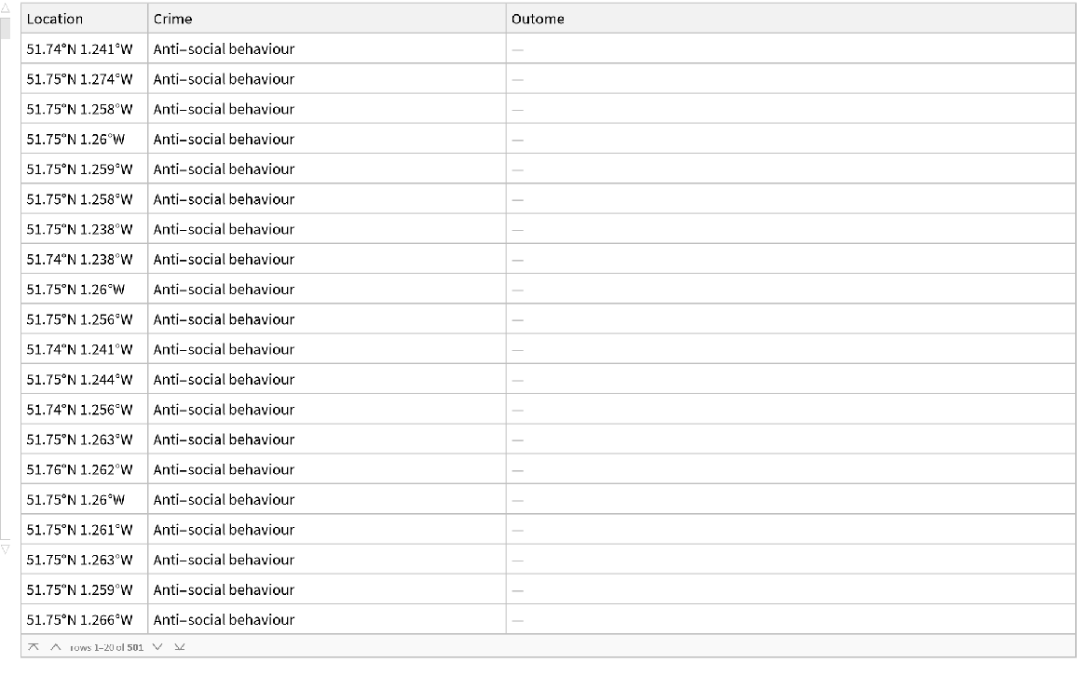Viewport: 1077px width, 676px height.
Task: Click the scroll-up triangle left of the table
Action: click(6, 8)
